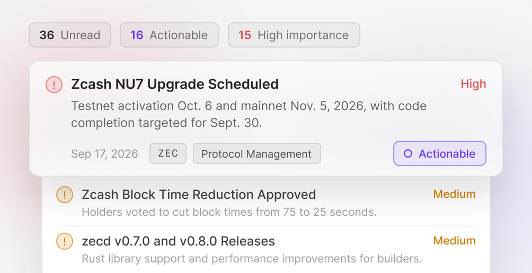Click the circle icon inside Actionable button
The height and width of the screenshot is (273, 532).
[x=408, y=154]
